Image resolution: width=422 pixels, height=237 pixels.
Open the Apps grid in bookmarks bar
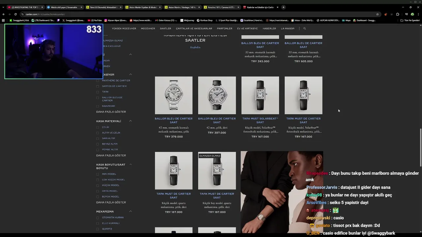pyautogui.click(x=3, y=20)
